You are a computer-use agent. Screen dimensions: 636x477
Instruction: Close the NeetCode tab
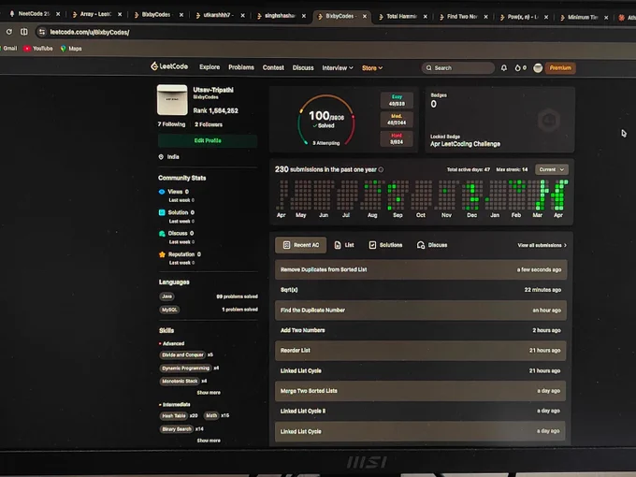pyautogui.click(x=58, y=14)
